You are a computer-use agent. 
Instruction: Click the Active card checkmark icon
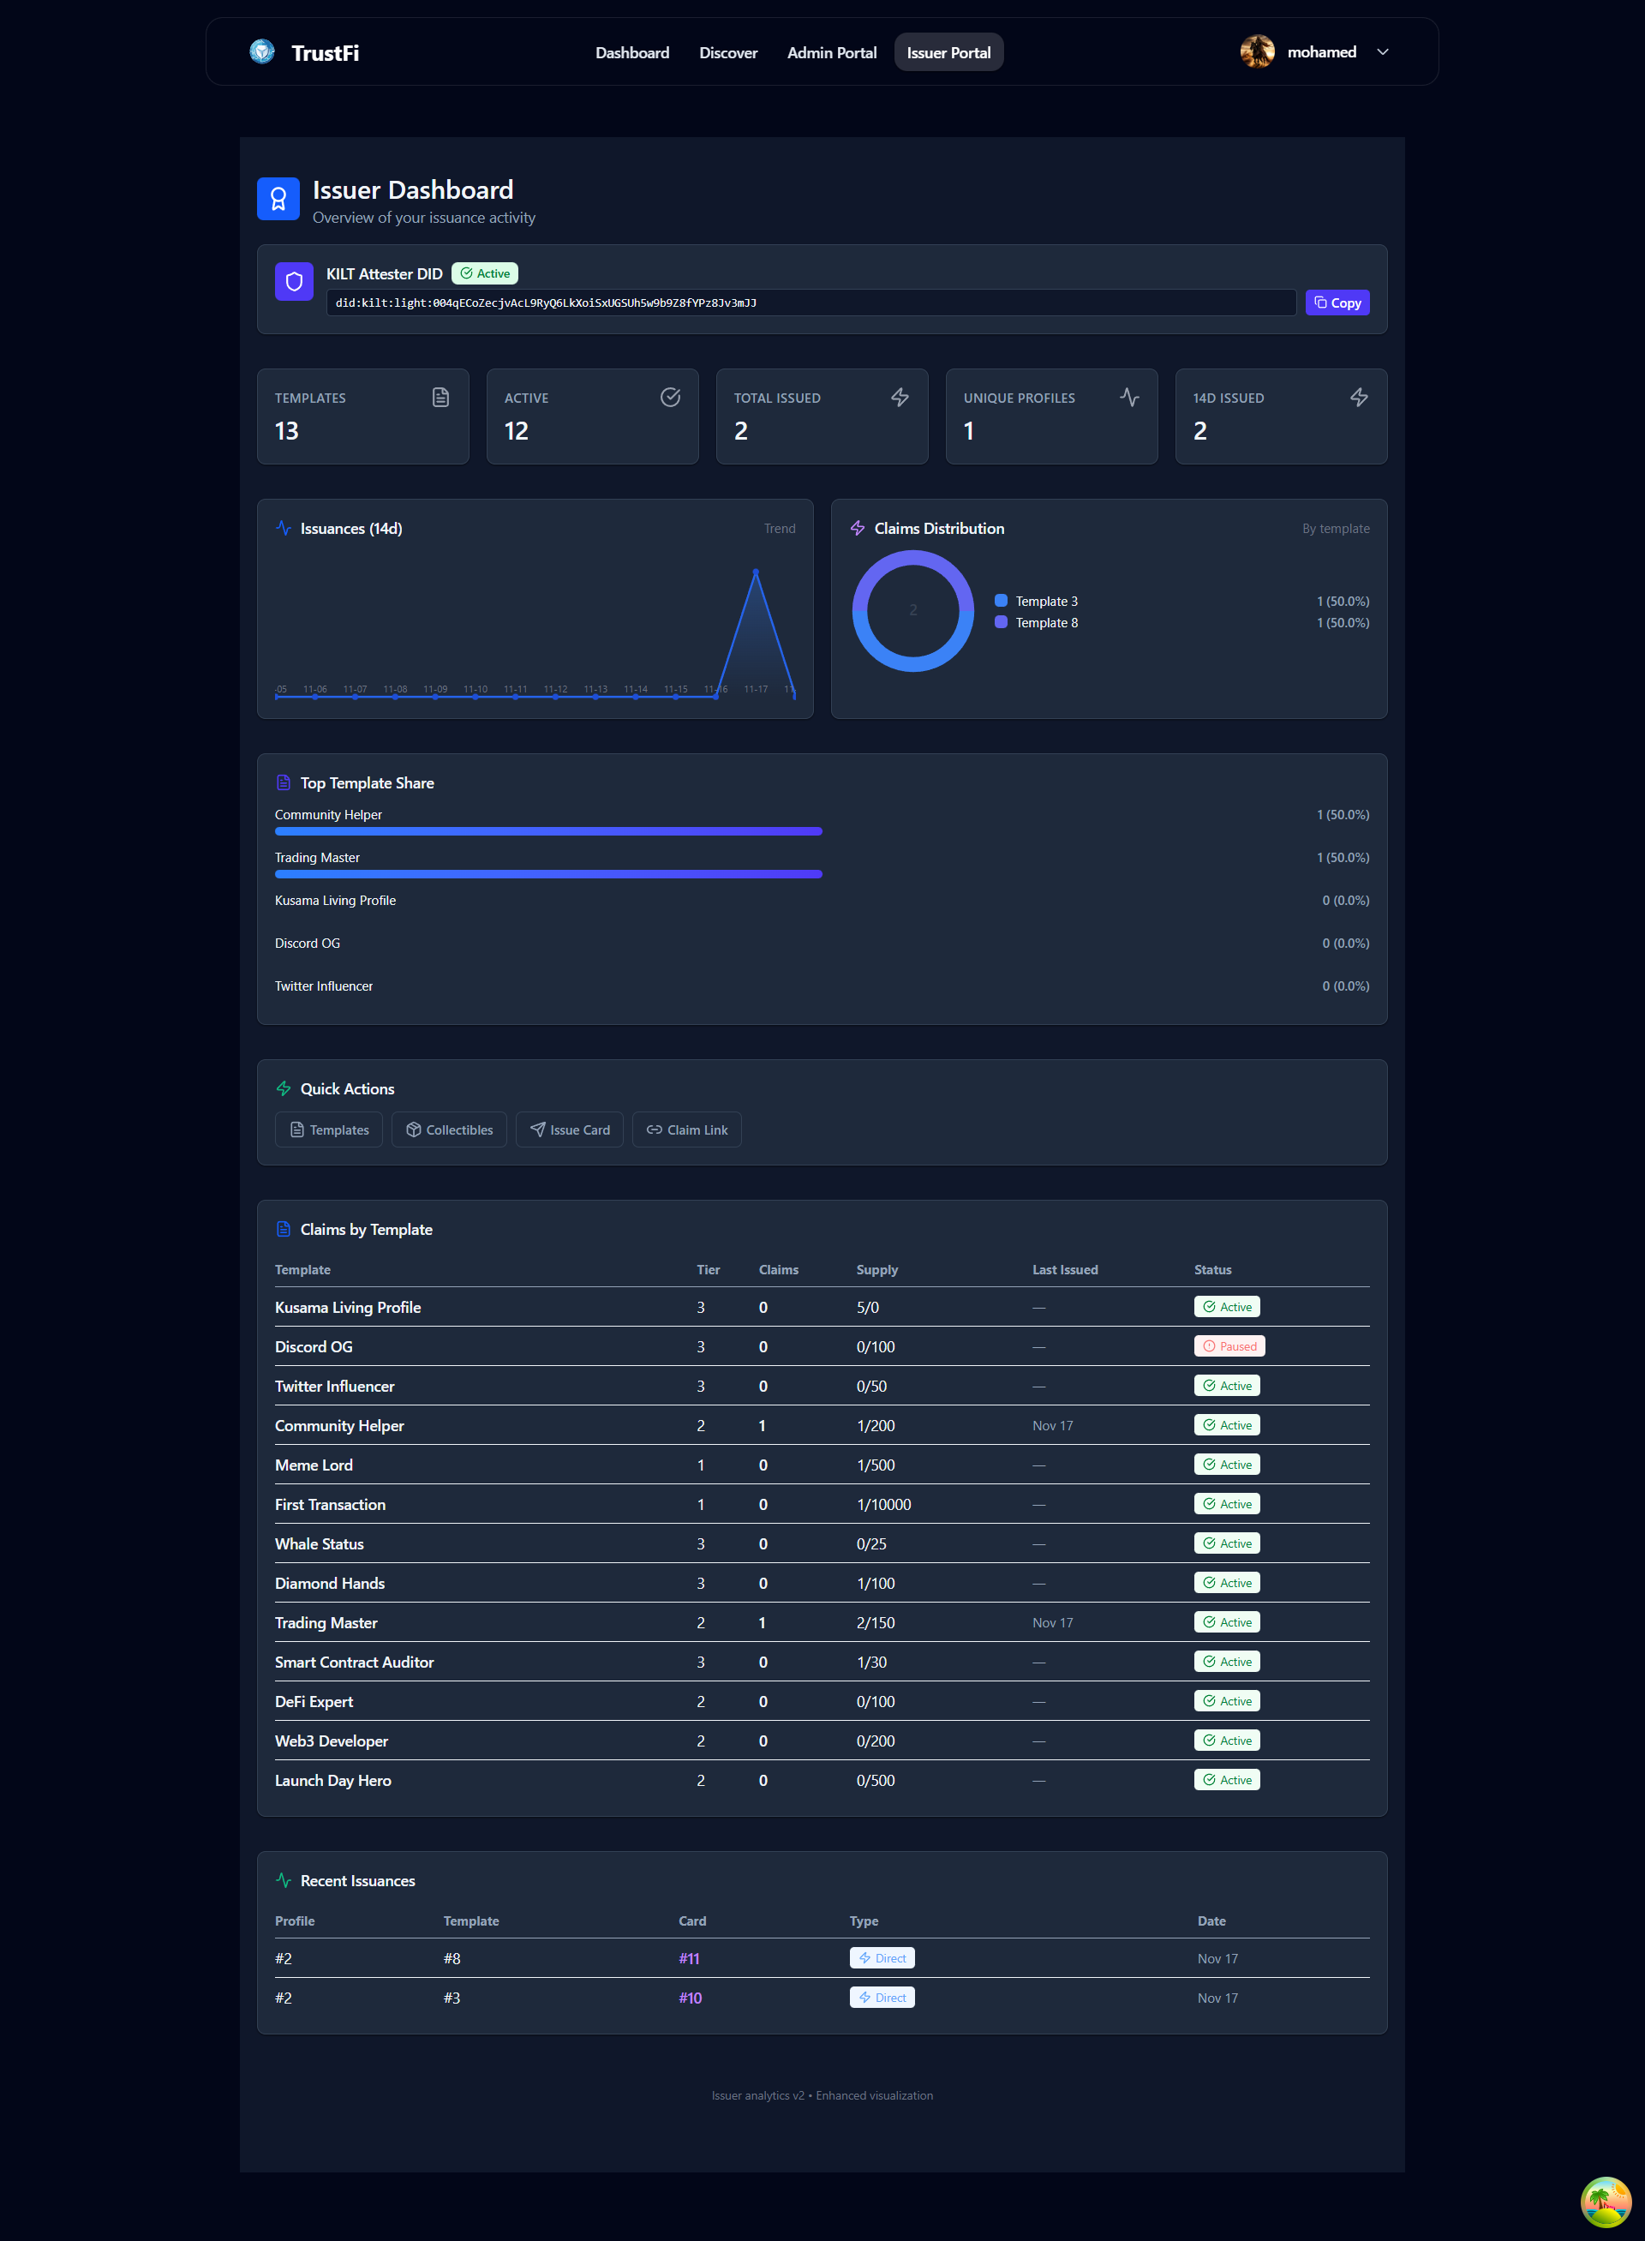(x=670, y=398)
